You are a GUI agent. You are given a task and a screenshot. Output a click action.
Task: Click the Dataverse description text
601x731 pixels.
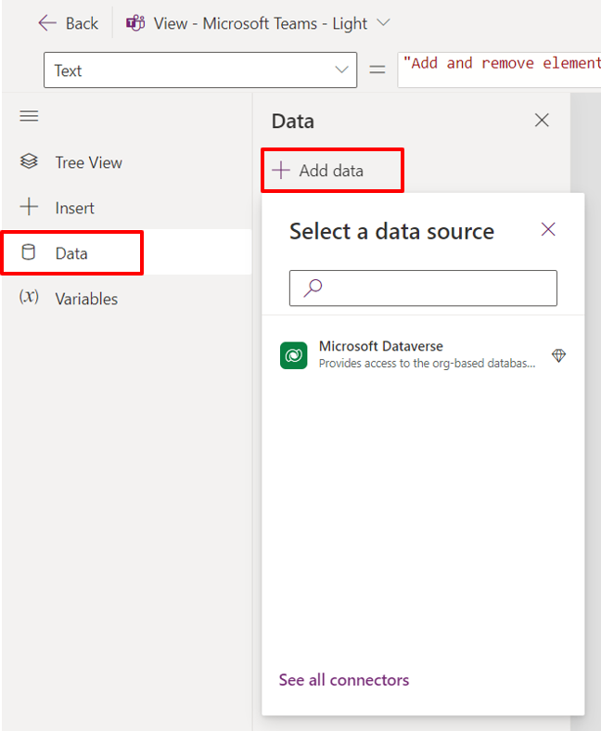tap(427, 363)
